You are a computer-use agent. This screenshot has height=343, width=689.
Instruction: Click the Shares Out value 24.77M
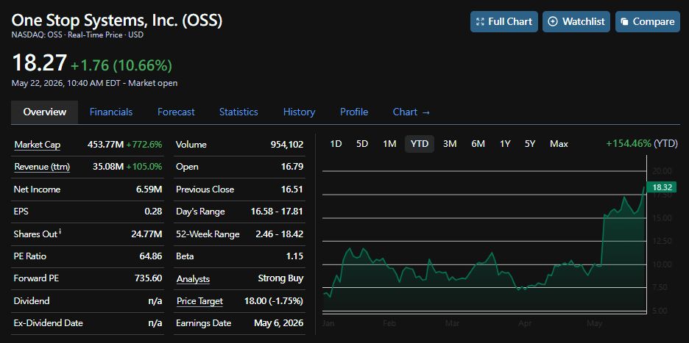coord(146,234)
